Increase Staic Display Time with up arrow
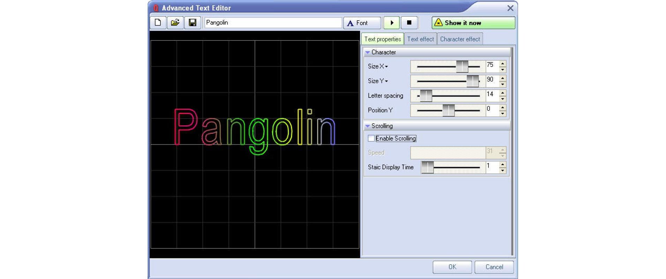Image resolution: width=666 pixels, height=279 pixels. pyautogui.click(x=502, y=164)
